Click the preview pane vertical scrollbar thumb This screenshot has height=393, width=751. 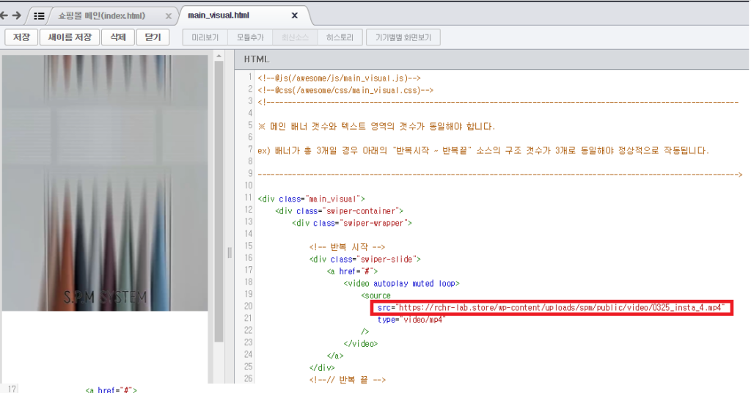click(219, 201)
